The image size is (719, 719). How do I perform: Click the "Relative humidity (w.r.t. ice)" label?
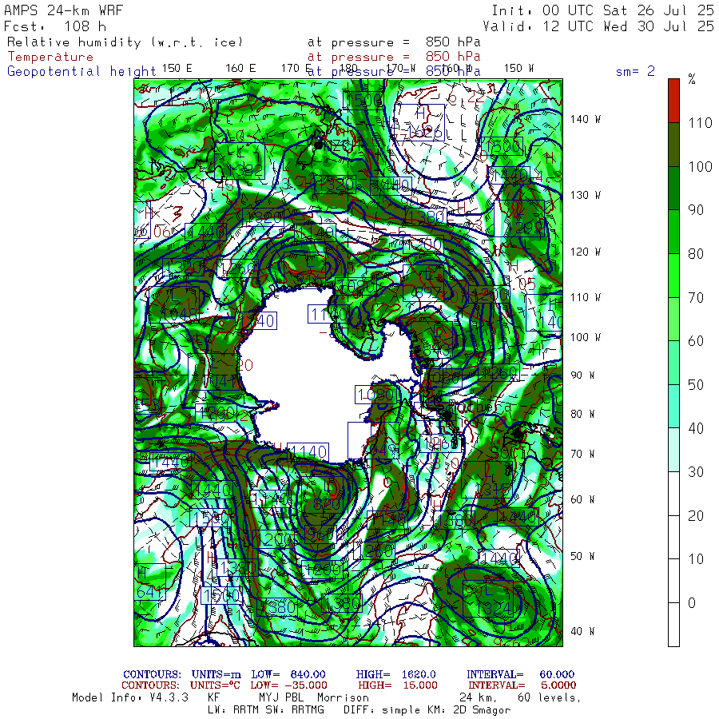(x=125, y=42)
